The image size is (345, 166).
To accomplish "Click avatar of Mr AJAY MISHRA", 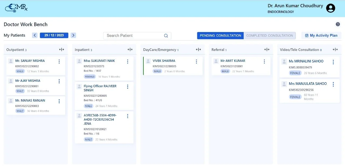I will coord(11,81).
